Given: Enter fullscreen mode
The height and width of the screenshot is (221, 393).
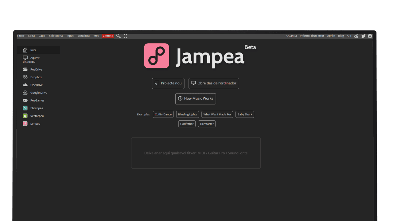Looking at the screenshot, I should pos(125,36).
